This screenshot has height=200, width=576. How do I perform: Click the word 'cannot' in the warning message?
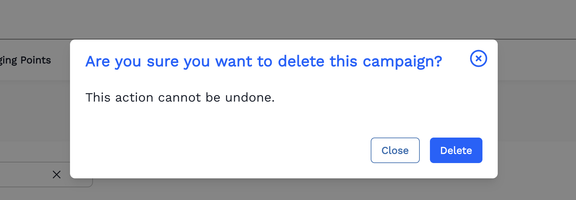179,97
